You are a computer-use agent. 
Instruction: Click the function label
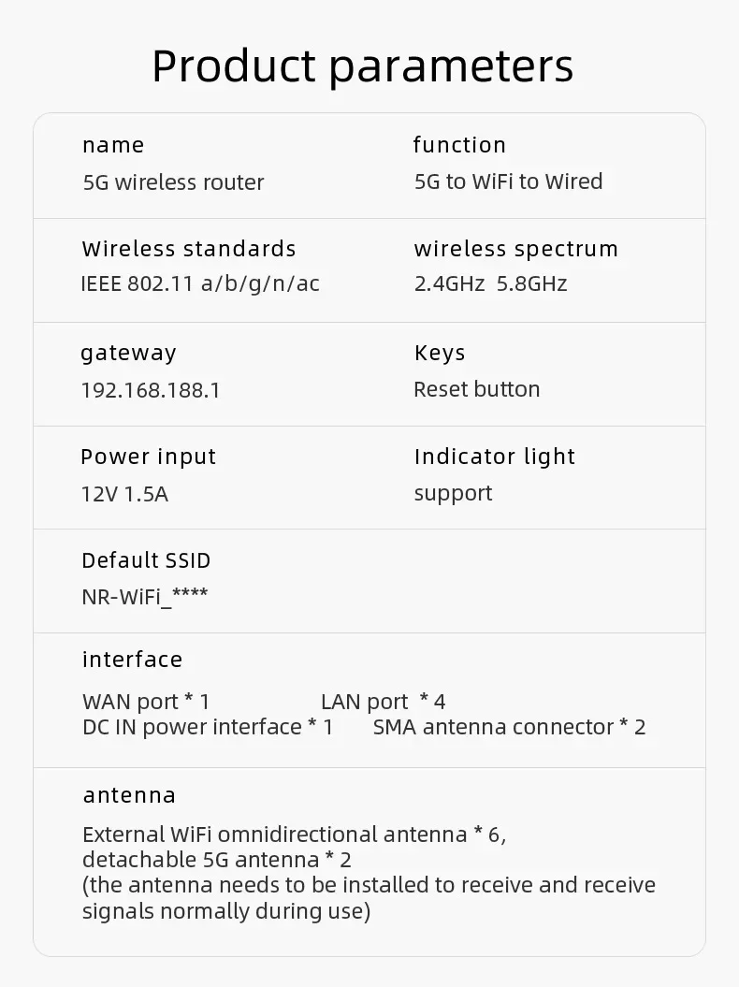[459, 145]
